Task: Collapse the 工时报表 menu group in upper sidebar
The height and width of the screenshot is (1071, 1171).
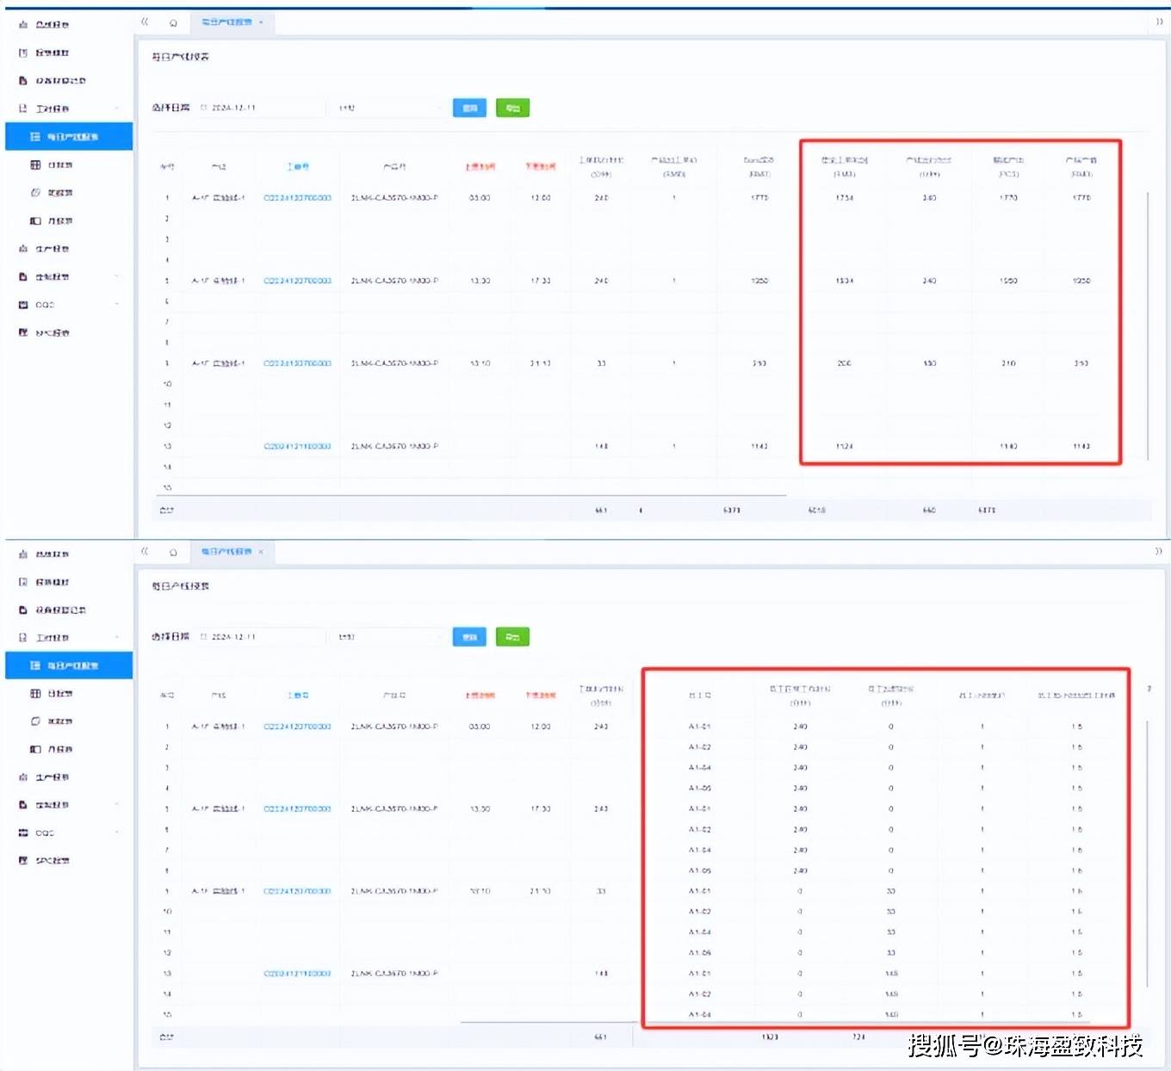Action: (116, 108)
